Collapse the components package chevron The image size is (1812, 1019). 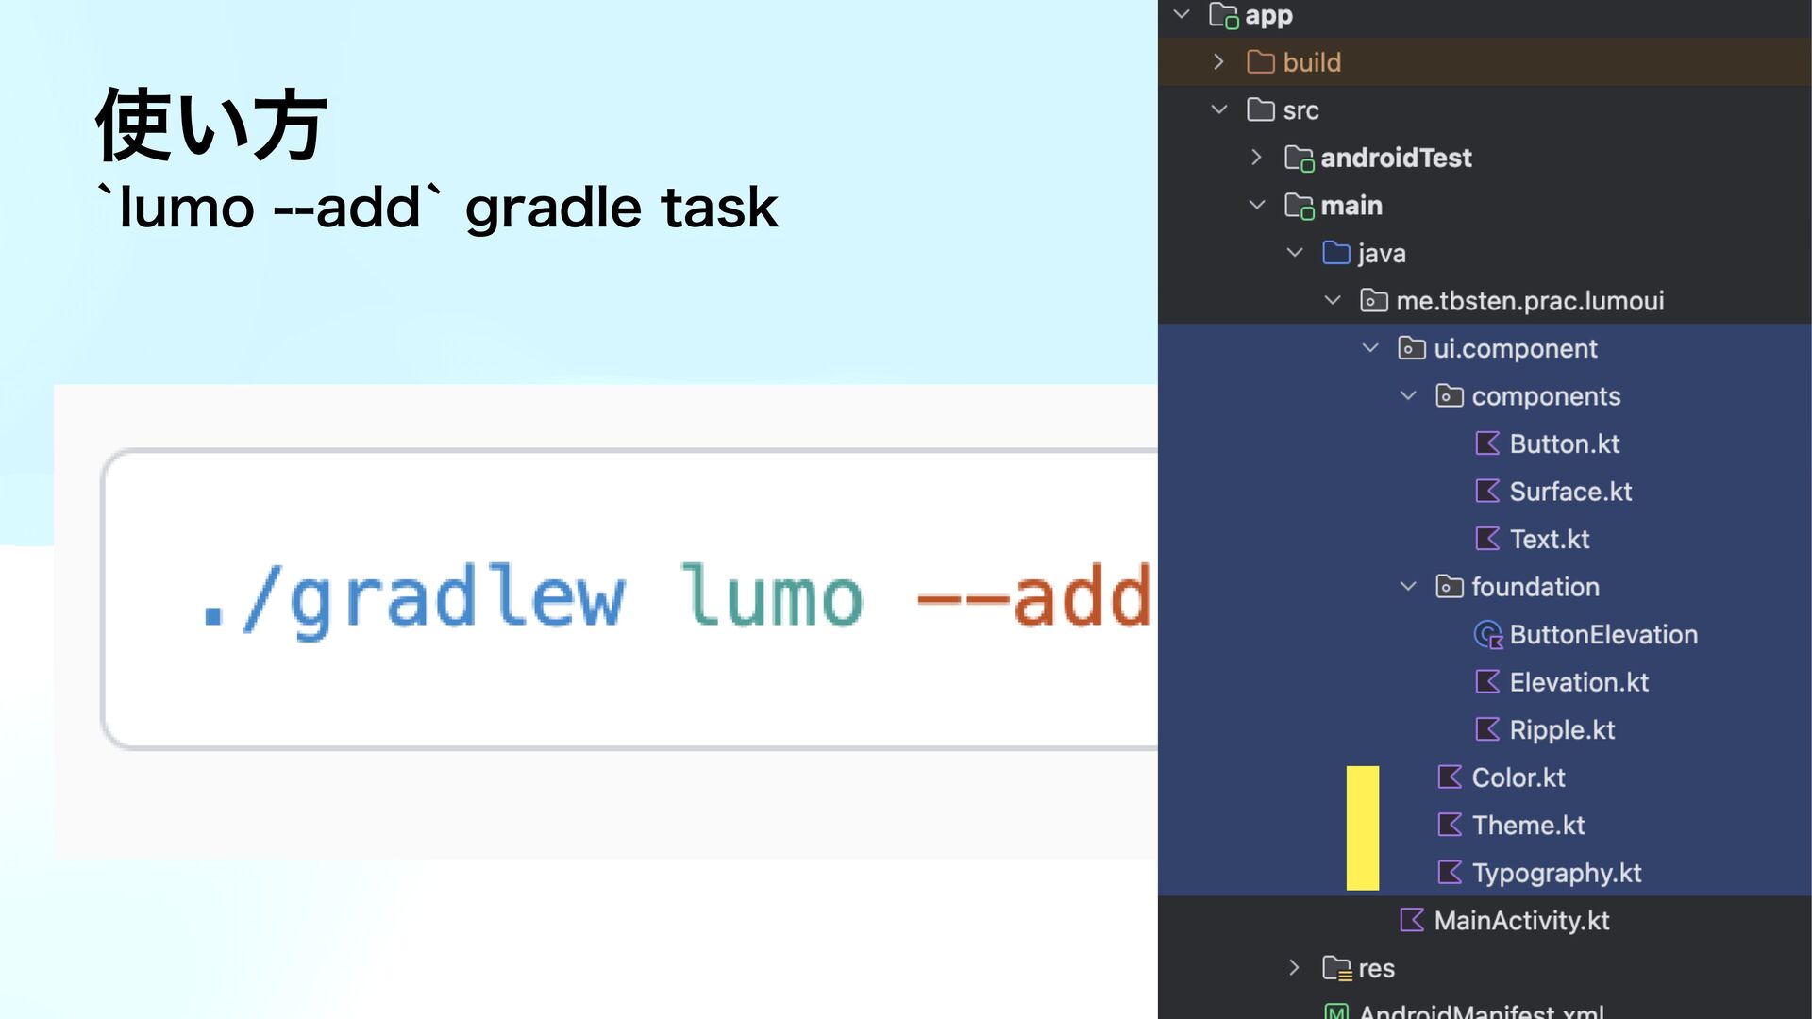(x=1407, y=396)
